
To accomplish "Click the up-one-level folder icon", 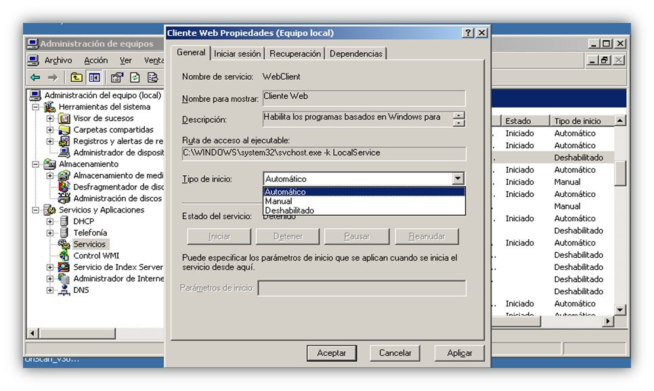I will pyautogui.click(x=76, y=78).
